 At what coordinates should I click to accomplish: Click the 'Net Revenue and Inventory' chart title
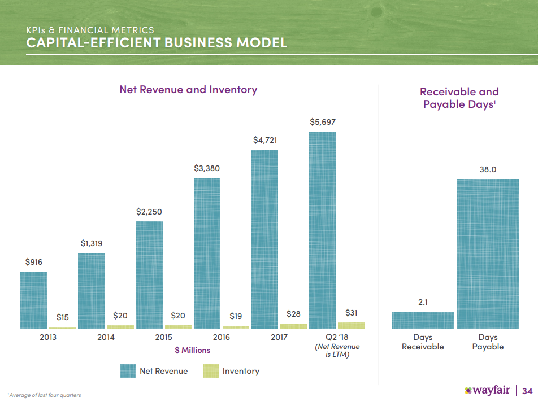pos(188,89)
